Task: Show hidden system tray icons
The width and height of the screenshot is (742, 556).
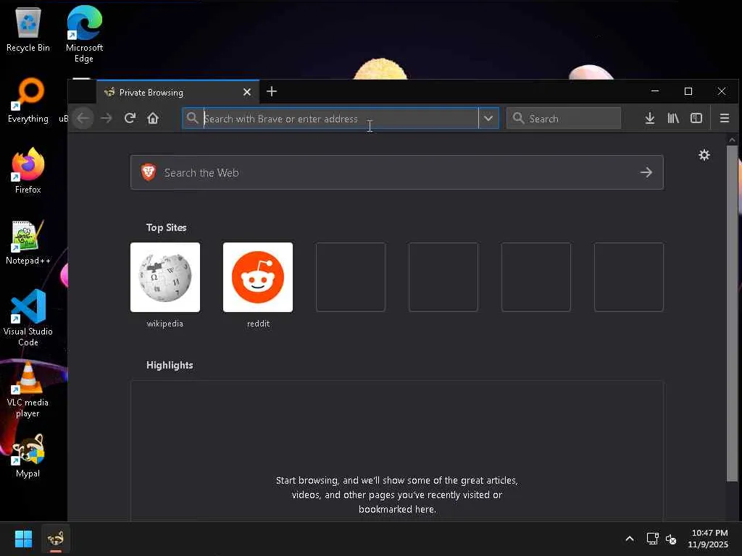Action: [x=630, y=539]
